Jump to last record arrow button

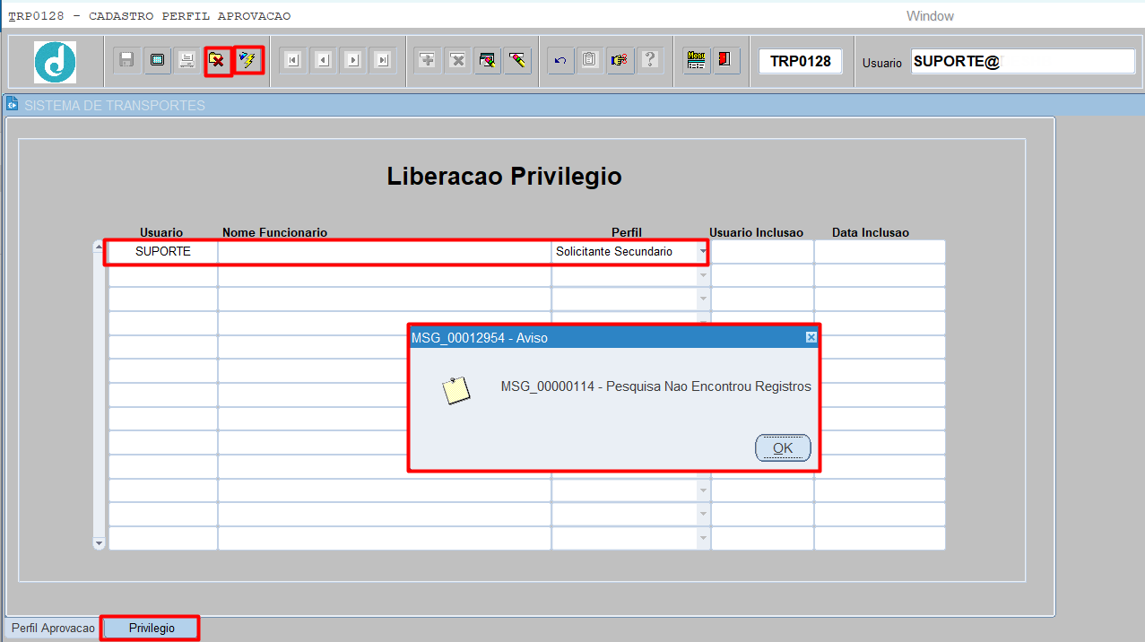(383, 60)
